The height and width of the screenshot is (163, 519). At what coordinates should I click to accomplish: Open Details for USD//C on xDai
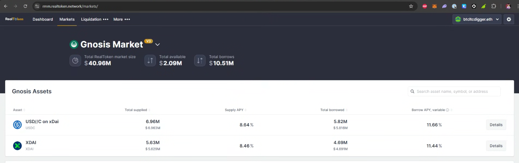pyautogui.click(x=496, y=125)
